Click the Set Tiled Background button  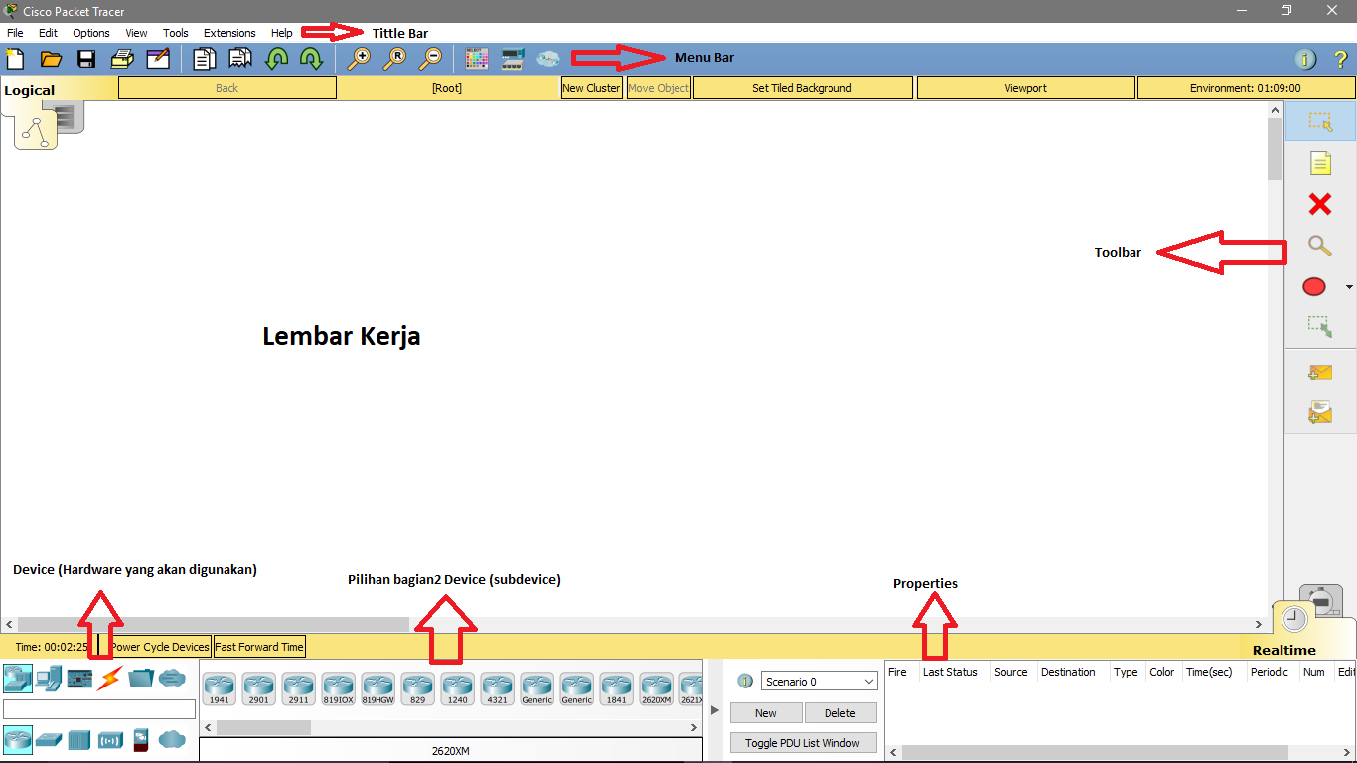[802, 87]
